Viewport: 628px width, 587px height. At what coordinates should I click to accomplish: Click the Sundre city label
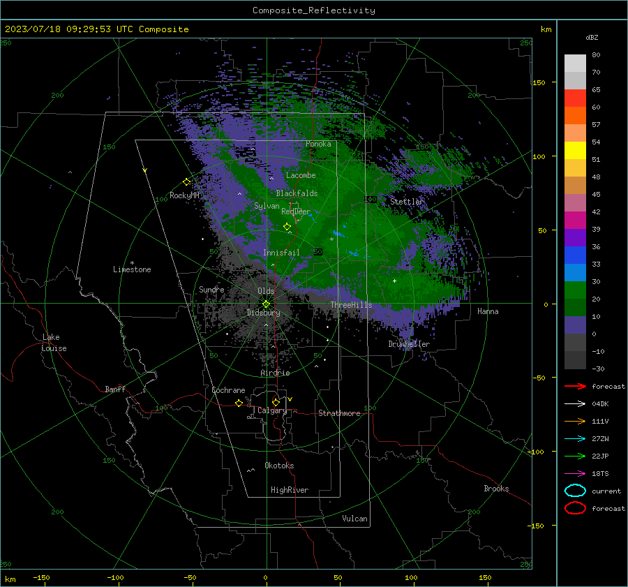pos(211,289)
